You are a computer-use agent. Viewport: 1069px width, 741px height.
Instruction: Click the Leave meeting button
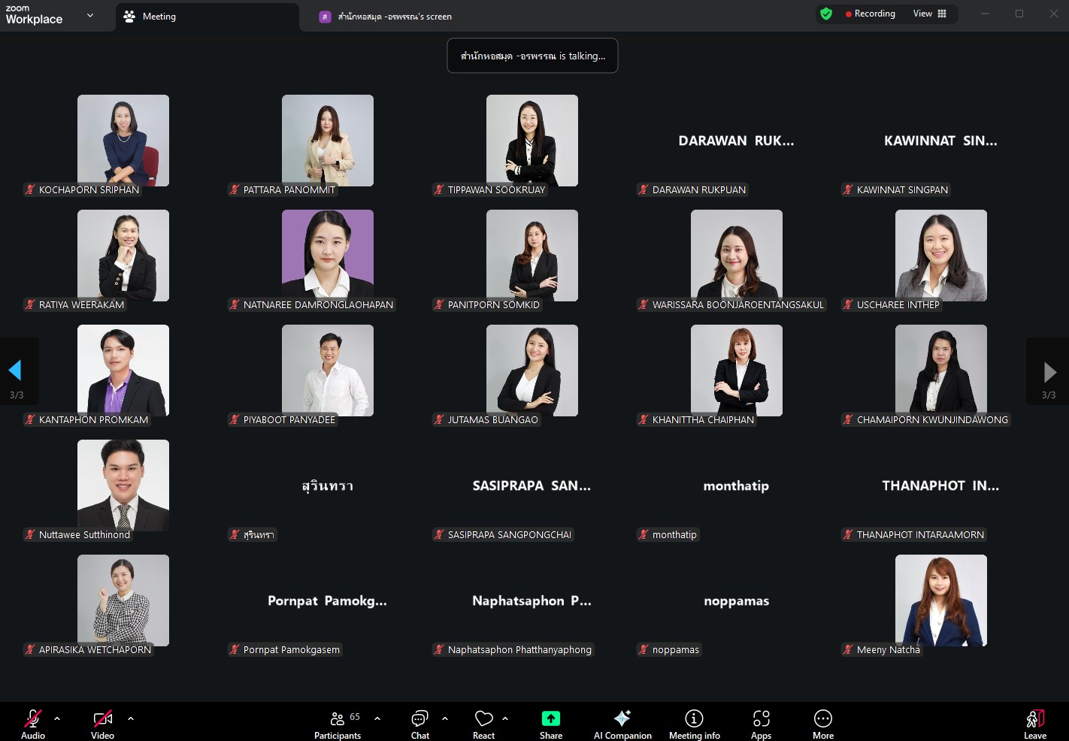click(x=1034, y=724)
